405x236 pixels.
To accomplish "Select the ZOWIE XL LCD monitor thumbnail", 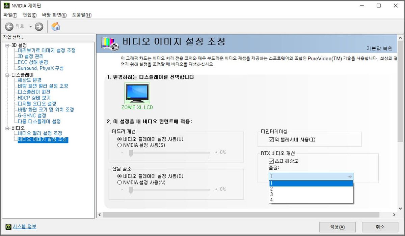I will (x=137, y=93).
